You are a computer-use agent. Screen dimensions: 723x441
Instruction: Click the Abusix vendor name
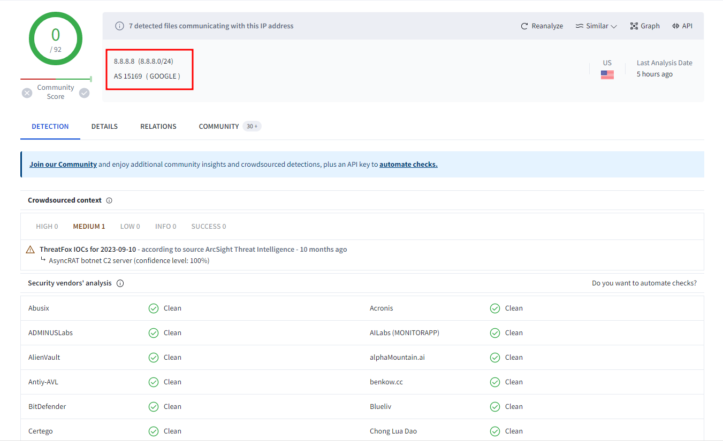39,308
